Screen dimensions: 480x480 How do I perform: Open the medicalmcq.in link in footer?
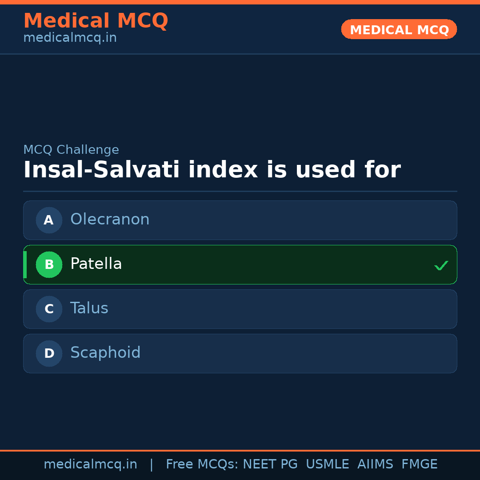coord(90,464)
